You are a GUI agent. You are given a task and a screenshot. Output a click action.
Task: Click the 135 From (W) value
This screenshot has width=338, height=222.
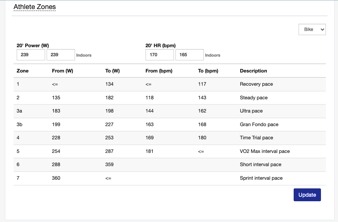click(56, 98)
